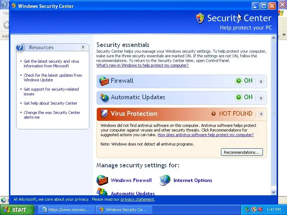The width and height of the screenshot is (287, 215).
Task: Open Internet Options settings link
Action: [193, 180]
